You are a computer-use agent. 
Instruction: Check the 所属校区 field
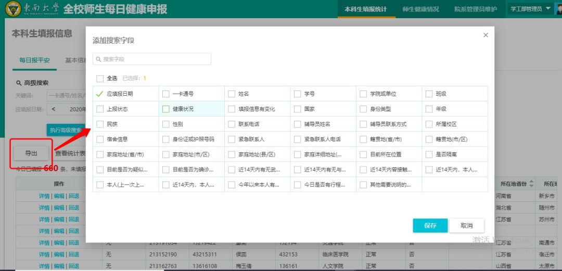point(429,124)
